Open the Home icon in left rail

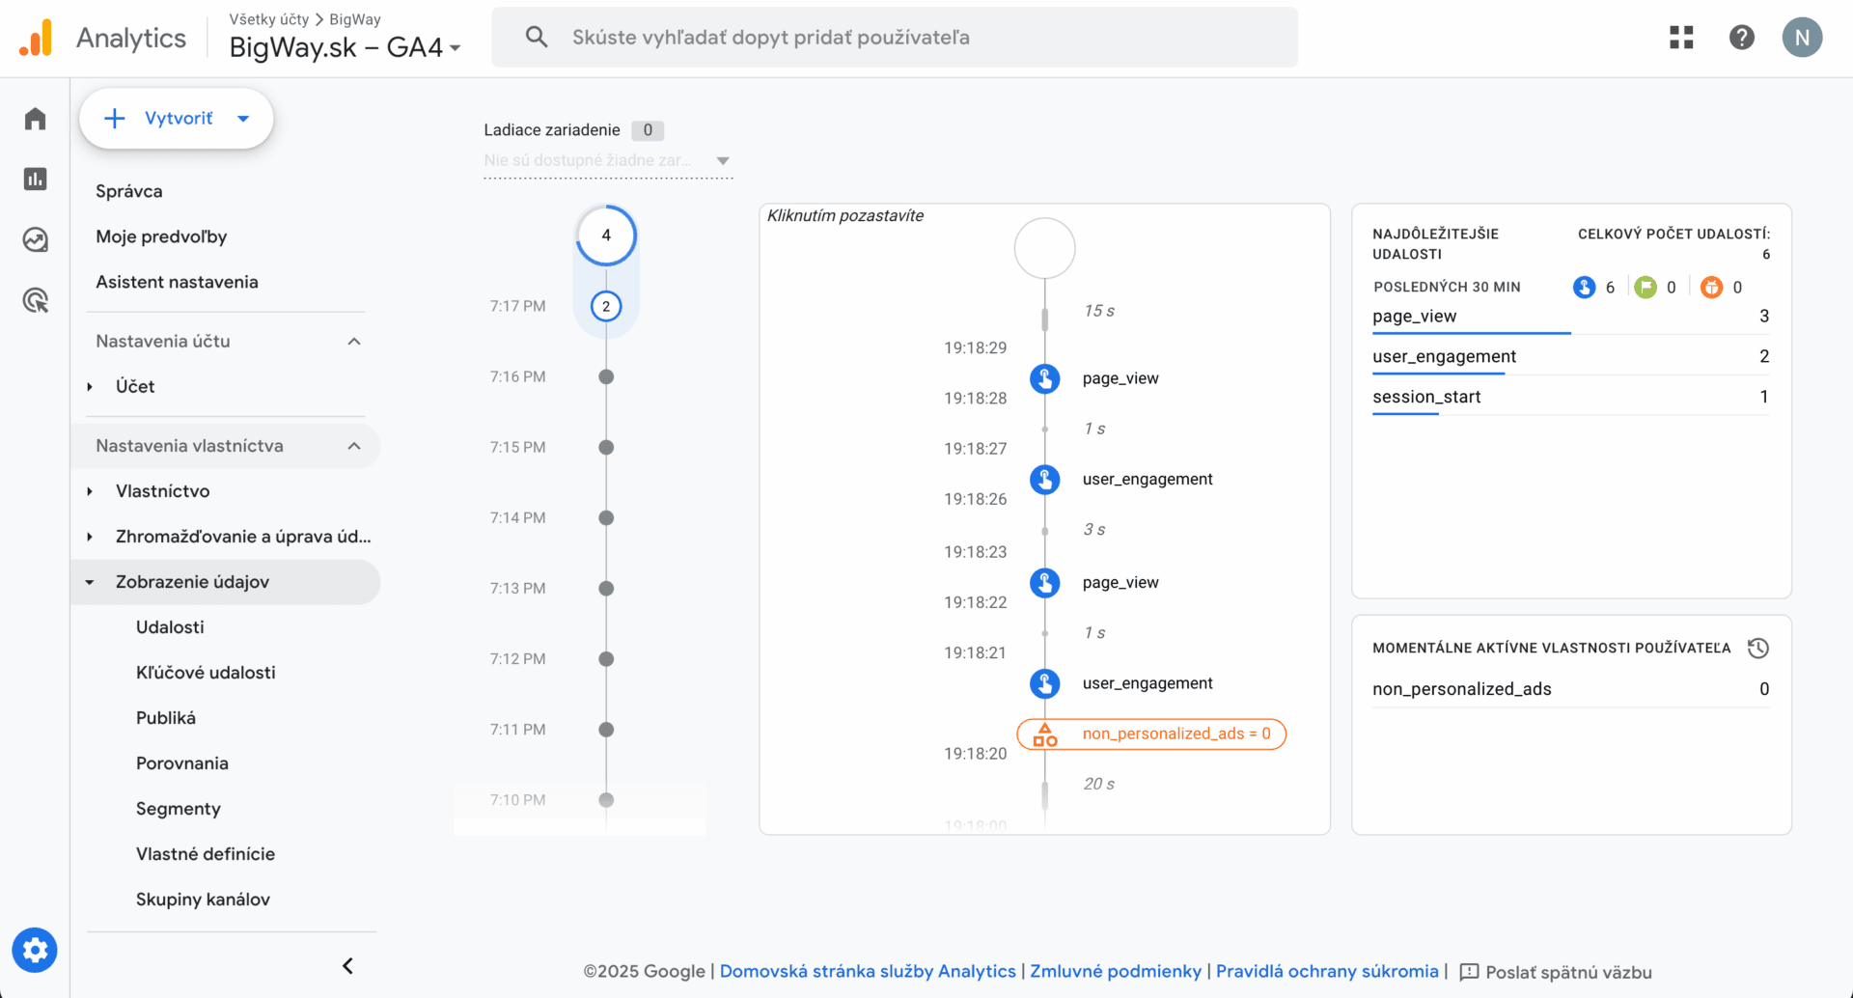[x=36, y=119]
